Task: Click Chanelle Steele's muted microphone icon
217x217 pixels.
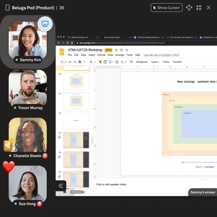Action: tap(45, 156)
